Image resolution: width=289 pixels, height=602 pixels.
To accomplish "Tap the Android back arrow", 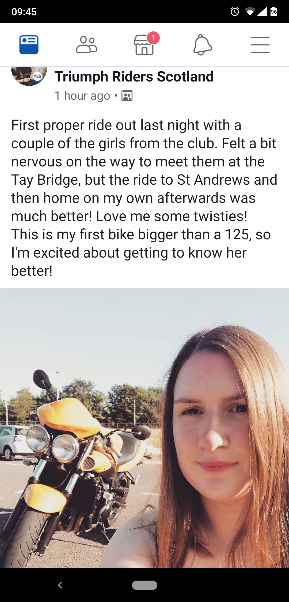I will pyautogui.click(x=60, y=585).
